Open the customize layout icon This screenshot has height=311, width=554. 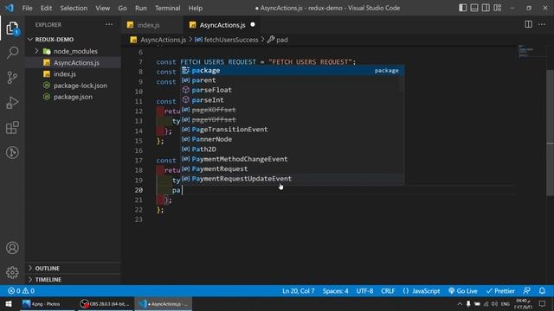498,8
